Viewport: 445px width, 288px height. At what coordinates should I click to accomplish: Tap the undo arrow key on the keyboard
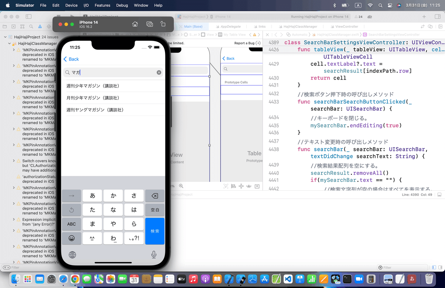coord(72,210)
